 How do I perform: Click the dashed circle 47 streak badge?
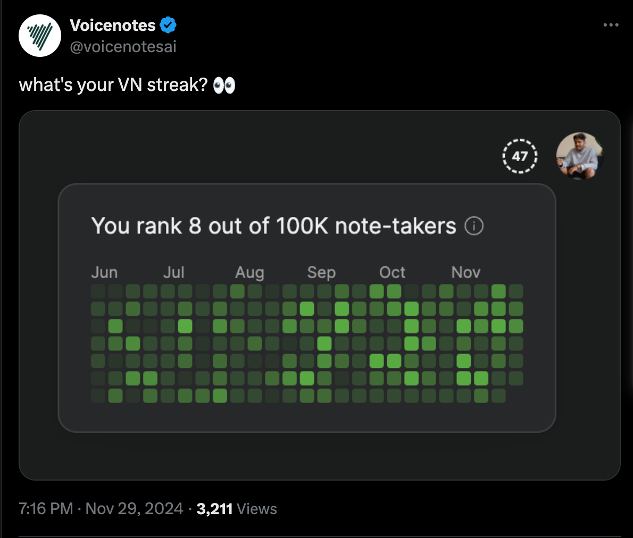[520, 156]
